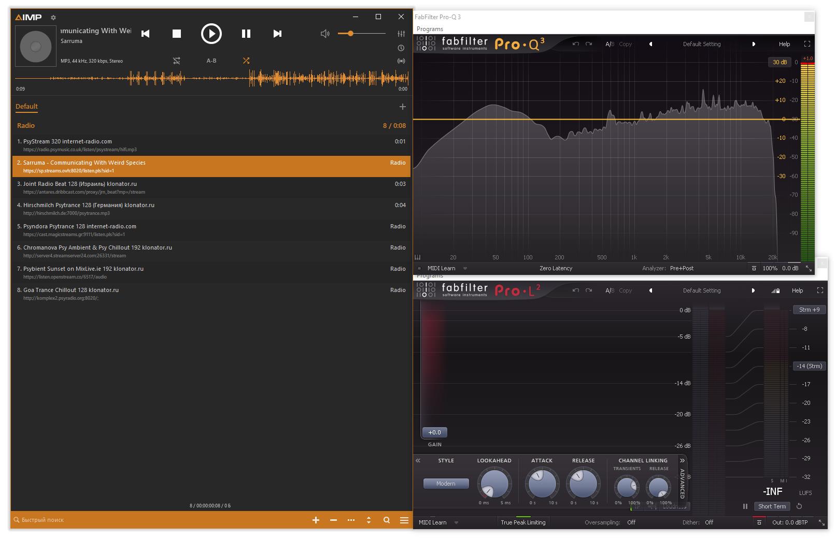Redo change in Pro-Q 3
This screenshot has height=540, width=836.
pyautogui.click(x=589, y=44)
